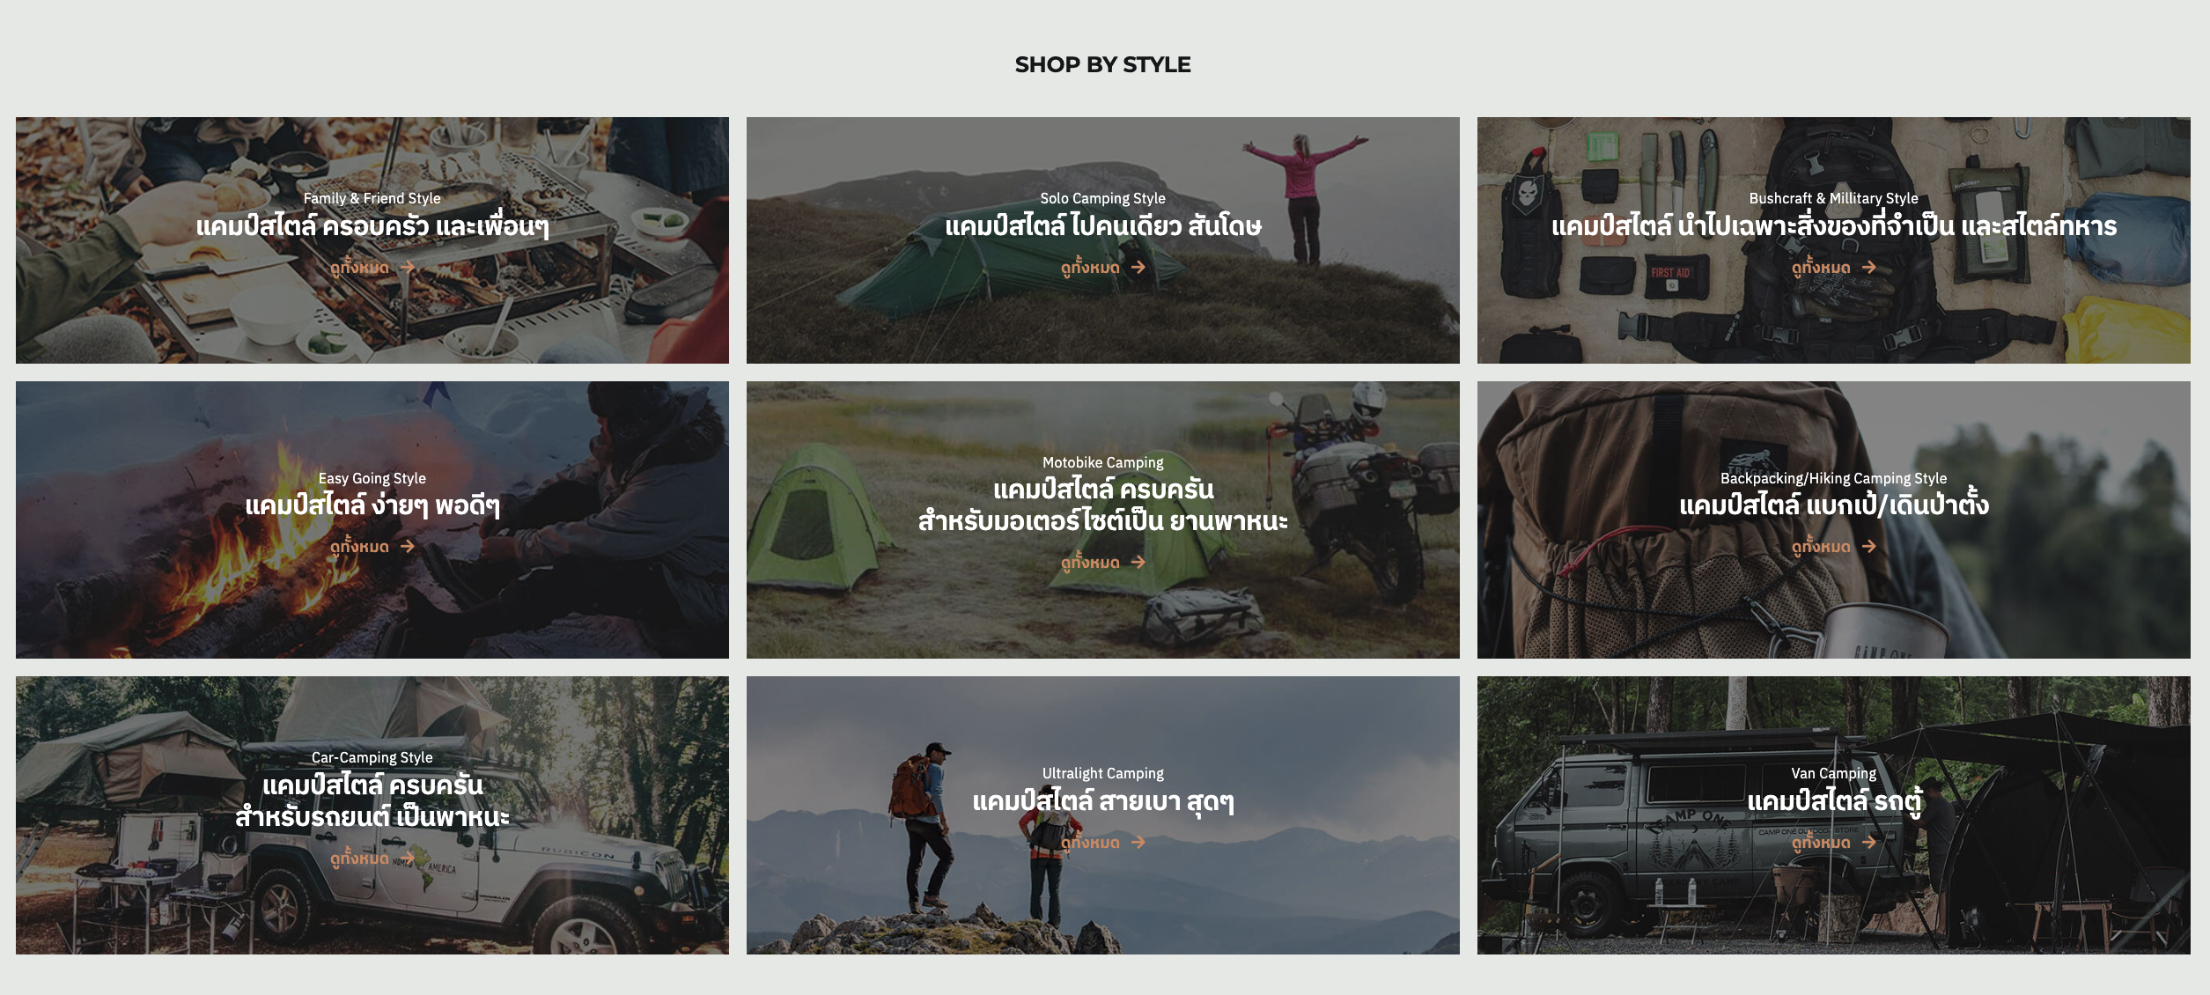Click arrow icon under Backpacking/Hiking Camping Style
The height and width of the screenshot is (995, 2210).
[1869, 546]
